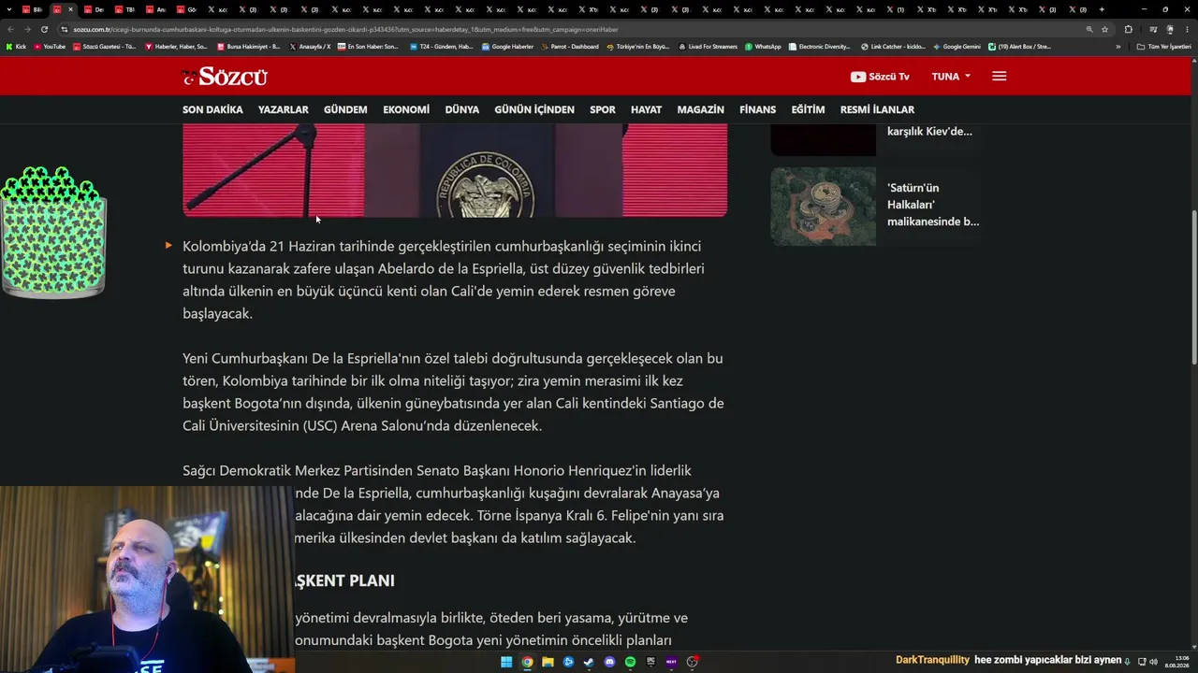The height and width of the screenshot is (673, 1198).
Task: Switch to the first tab labeled 'Bil'
Action: pyautogui.click(x=33, y=9)
